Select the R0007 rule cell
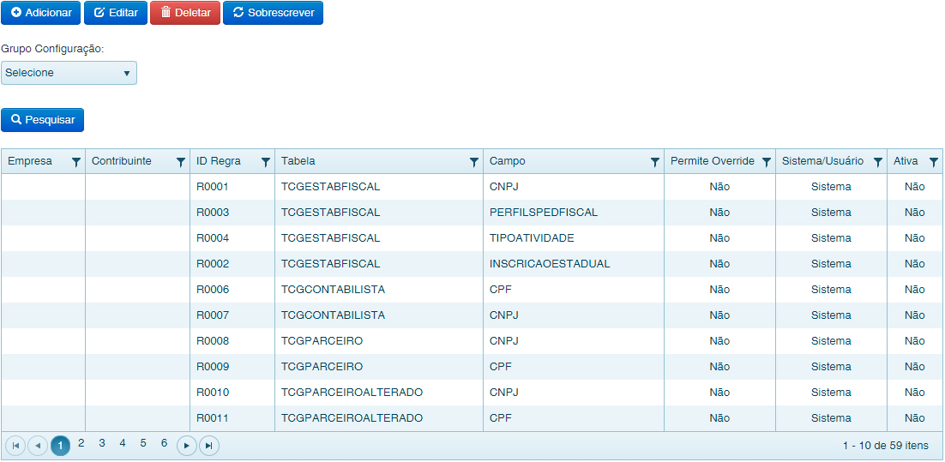Screen dimensions: 945x462 [x=232, y=315]
